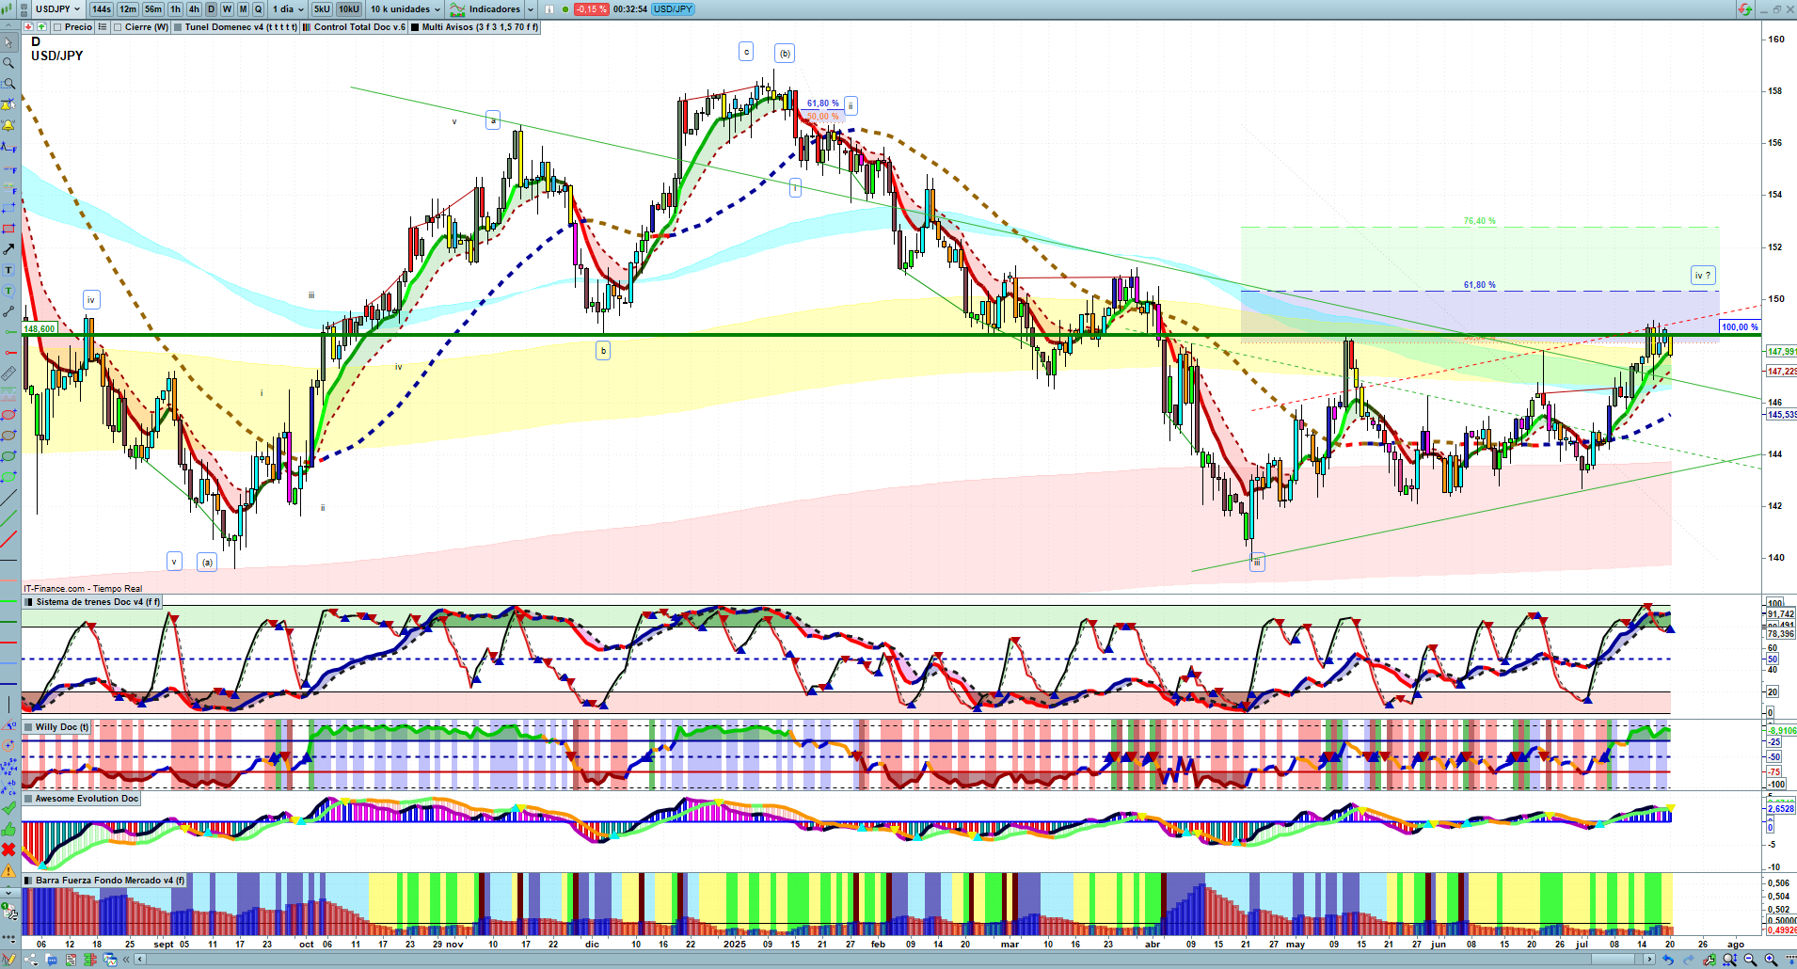The image size is (1797, 969).
Task: Click the USD/JPY blue instrument label
Action: coord(673,9)
